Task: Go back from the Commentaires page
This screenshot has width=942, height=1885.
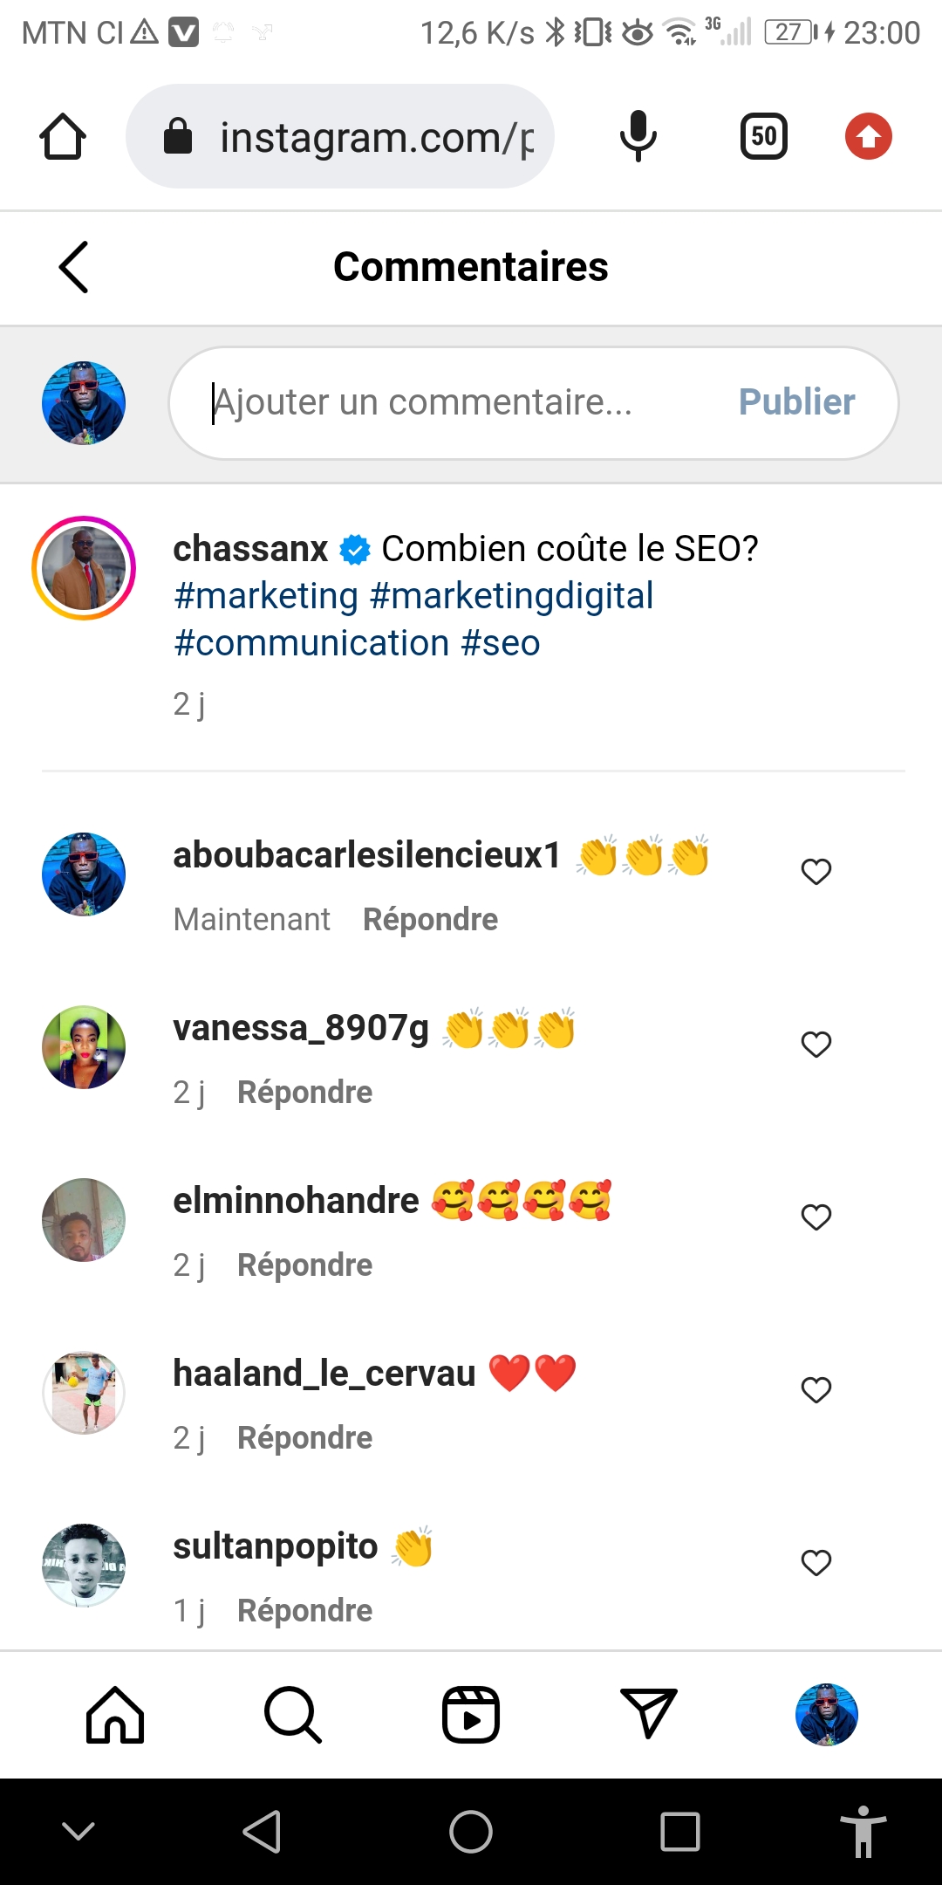Action: tap(74, 267)
